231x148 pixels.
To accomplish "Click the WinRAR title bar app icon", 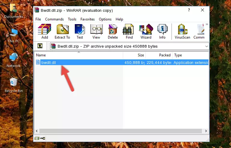I will 37,10.
